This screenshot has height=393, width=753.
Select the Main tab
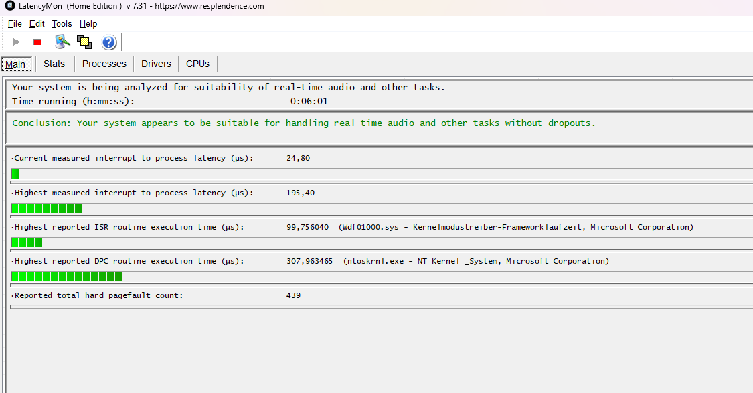16,64
